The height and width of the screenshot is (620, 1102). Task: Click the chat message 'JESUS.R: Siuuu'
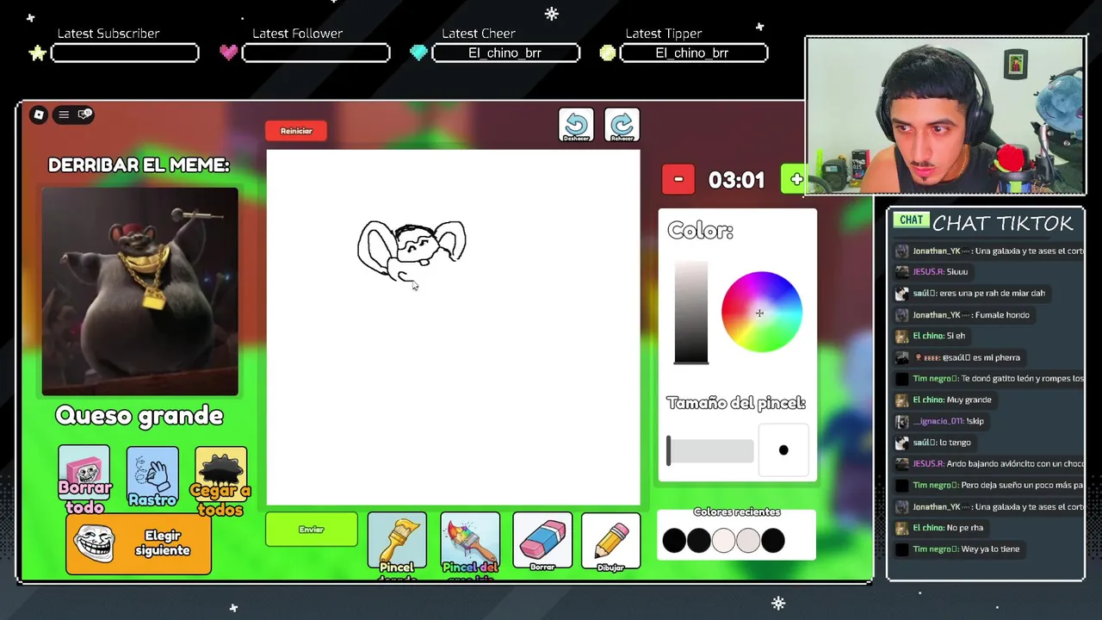[940, 271]
